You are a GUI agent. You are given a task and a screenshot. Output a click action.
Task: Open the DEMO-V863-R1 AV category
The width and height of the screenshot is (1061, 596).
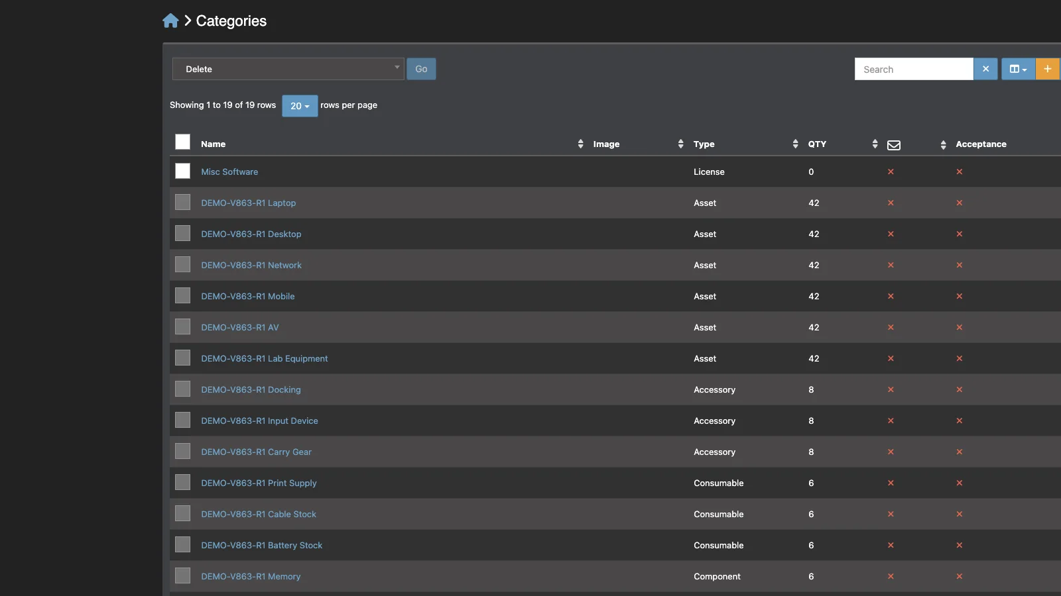pos(239,327)
